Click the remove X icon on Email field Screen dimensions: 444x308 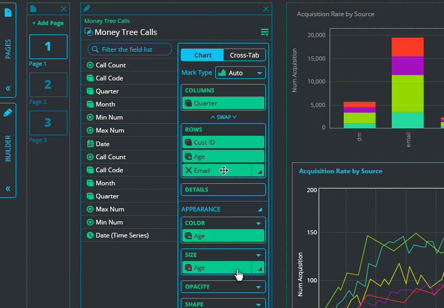pos(189,171)
